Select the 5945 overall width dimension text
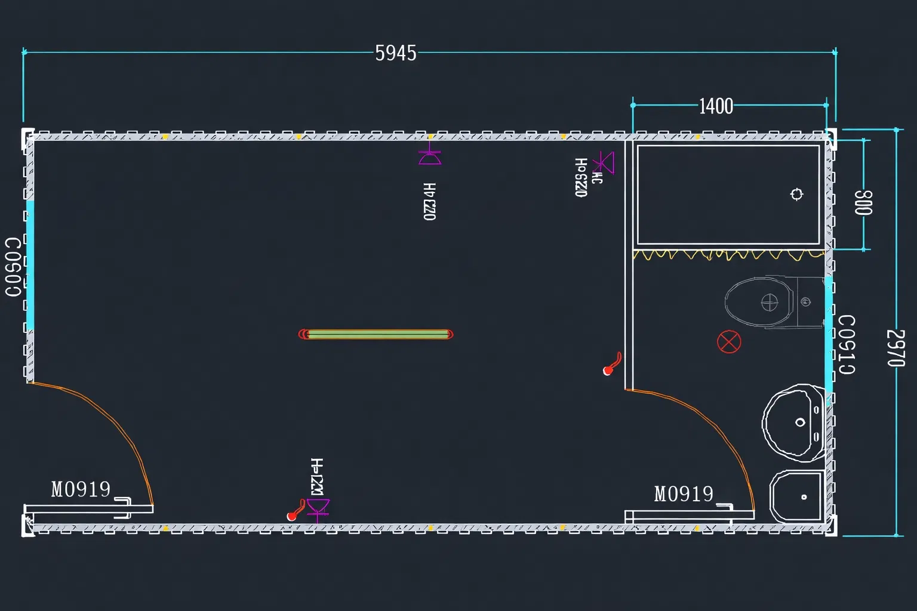 click(395, 54)
